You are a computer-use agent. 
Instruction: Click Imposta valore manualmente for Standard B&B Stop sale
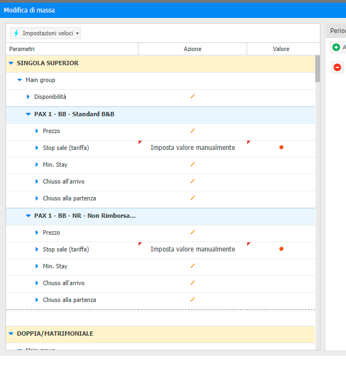click(x=193, y=148)
